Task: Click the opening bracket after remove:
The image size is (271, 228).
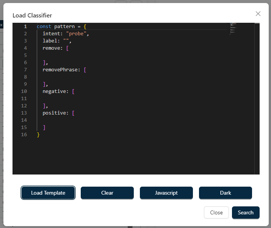Action: click(67, 48)
